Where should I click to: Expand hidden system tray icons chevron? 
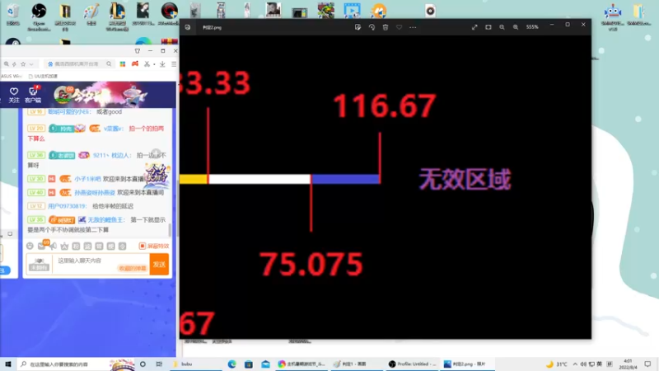(575, 364)
